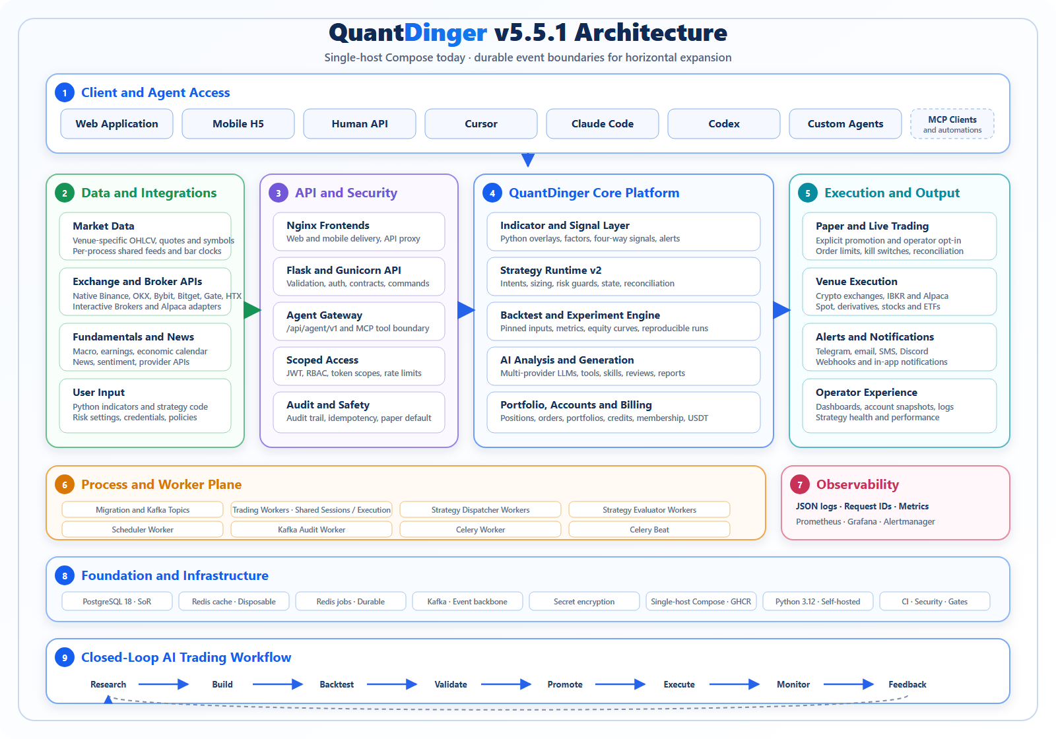The image size is (1056, 739).
Task: Click AI Analysis and Generation card
Action: pyautogui.click(x=624, y=366)
